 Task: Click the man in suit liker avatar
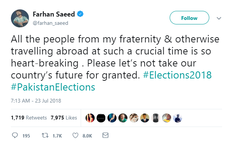pyautogui.click(x=145, y=118)
